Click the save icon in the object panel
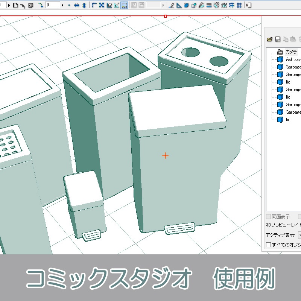The width and height of the screenshot is (301, 301). pos(278,39)
